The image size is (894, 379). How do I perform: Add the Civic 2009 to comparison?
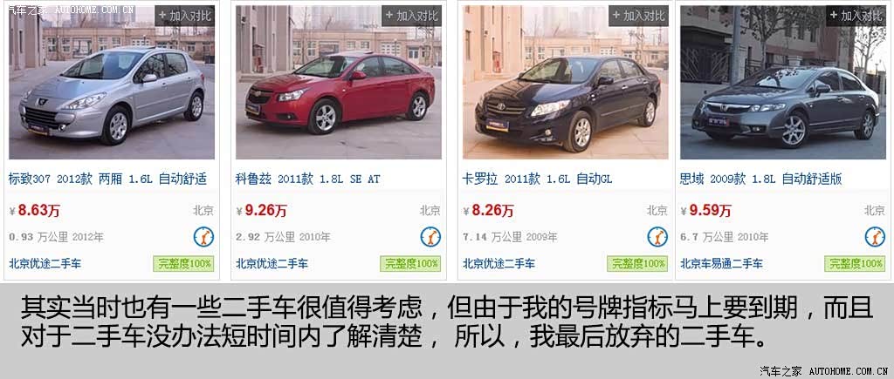click(x=856, y=16)
